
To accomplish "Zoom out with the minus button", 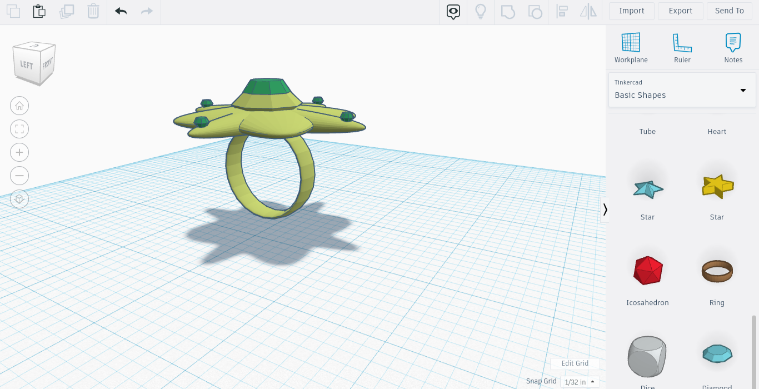I will point(19,176).
